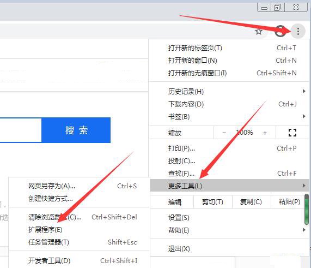Expand 更多工具(L) submenu
Viewport: 311px width, 268px height.
click(230, 186)
